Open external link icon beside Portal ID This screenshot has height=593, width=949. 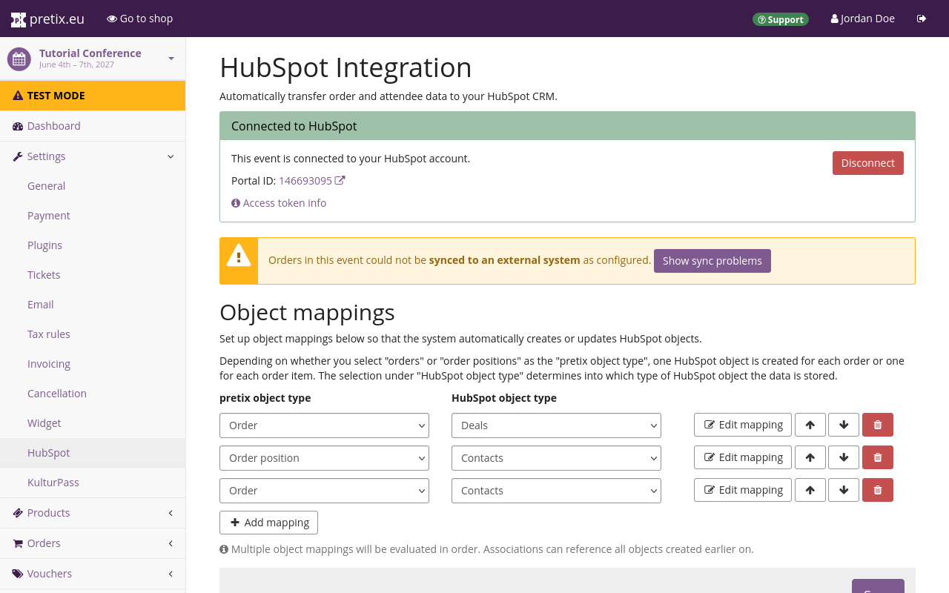[340, 180]
